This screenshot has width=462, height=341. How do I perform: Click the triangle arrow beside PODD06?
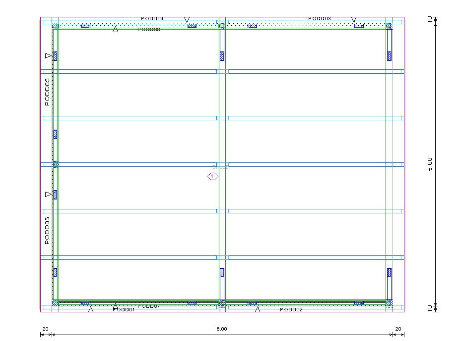[x=48, y=195]
